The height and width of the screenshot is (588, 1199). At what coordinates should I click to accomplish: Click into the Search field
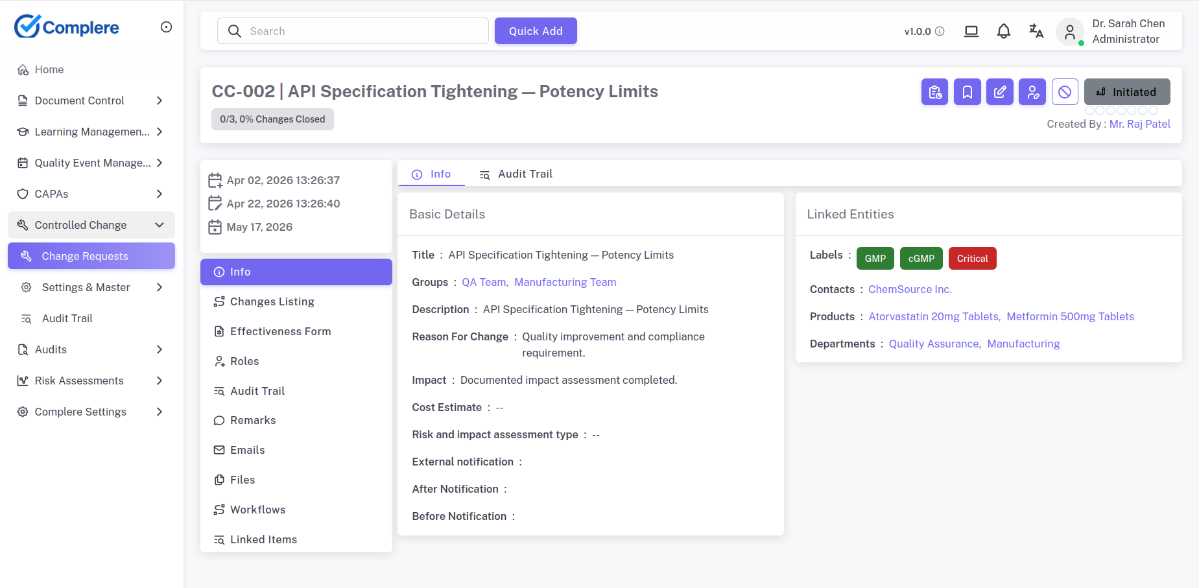pos(363,31)
